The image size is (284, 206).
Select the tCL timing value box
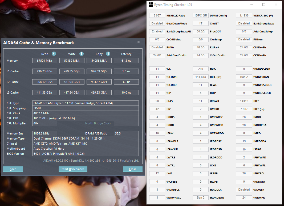(157, 69)
